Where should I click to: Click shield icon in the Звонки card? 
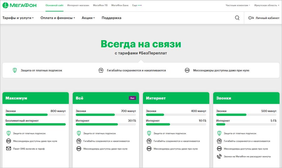[219, 133]
